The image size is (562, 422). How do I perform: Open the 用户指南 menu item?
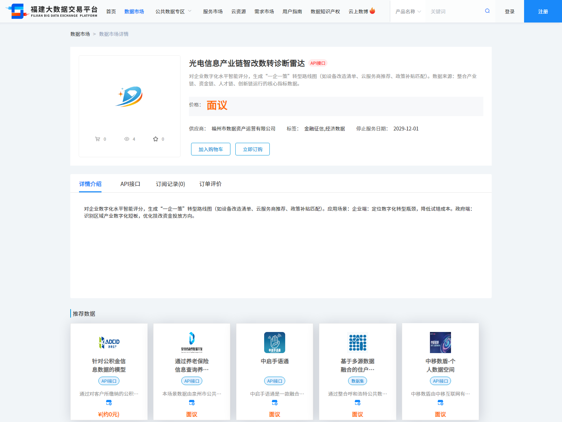point(292,11)
